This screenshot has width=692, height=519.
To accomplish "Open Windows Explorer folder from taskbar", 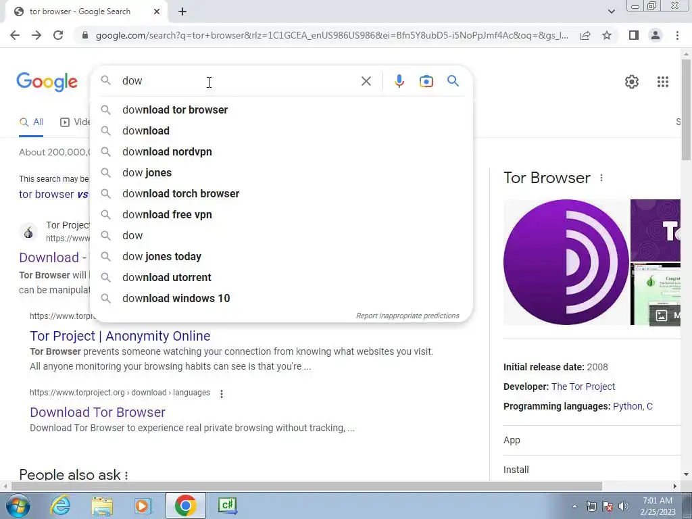I will point(102,505).
